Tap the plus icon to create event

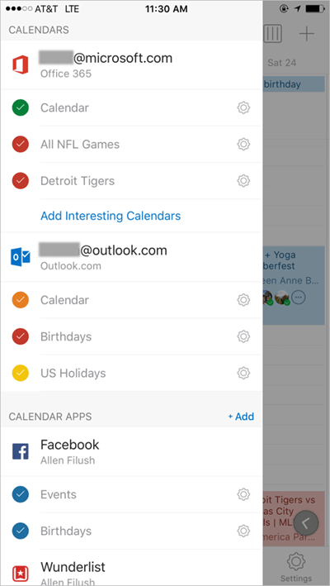click(307, 34)
